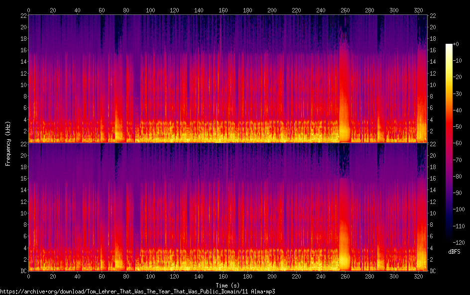Image resolution: width=470 pixels, height=295 pixels.
Task: Click the lower channel's 10 kHz right-axis label
Action: 434,213
